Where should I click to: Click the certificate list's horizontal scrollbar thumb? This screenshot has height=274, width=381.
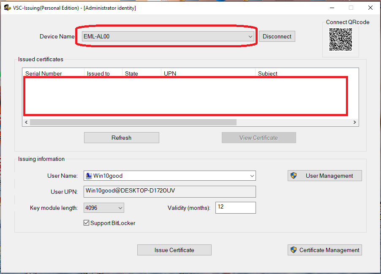133,122
